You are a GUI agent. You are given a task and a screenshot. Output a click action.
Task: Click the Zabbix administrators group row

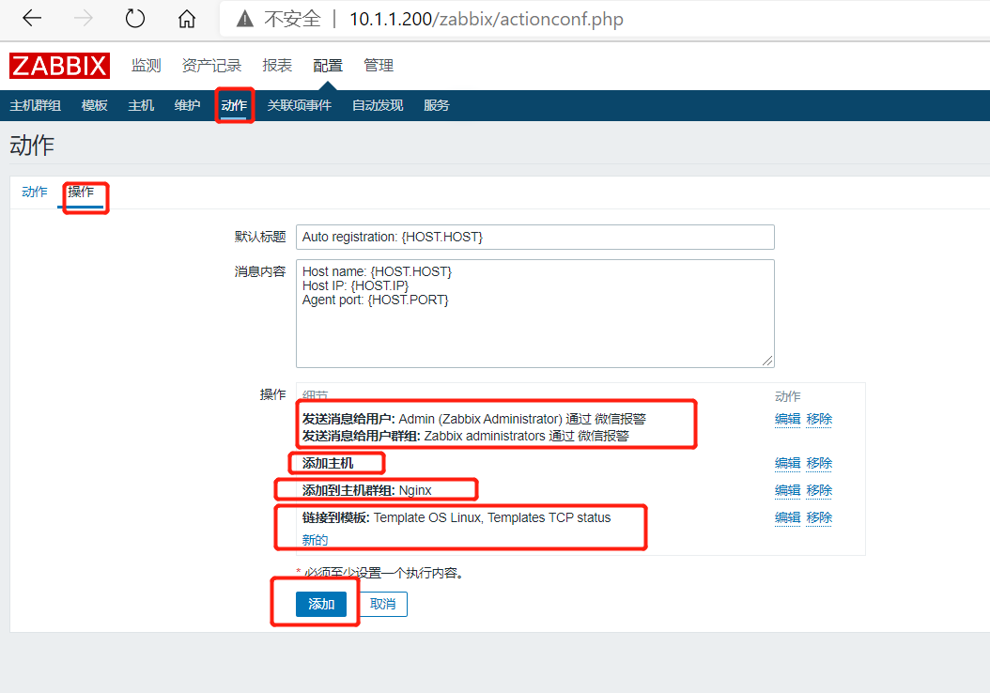coord(465,436)
